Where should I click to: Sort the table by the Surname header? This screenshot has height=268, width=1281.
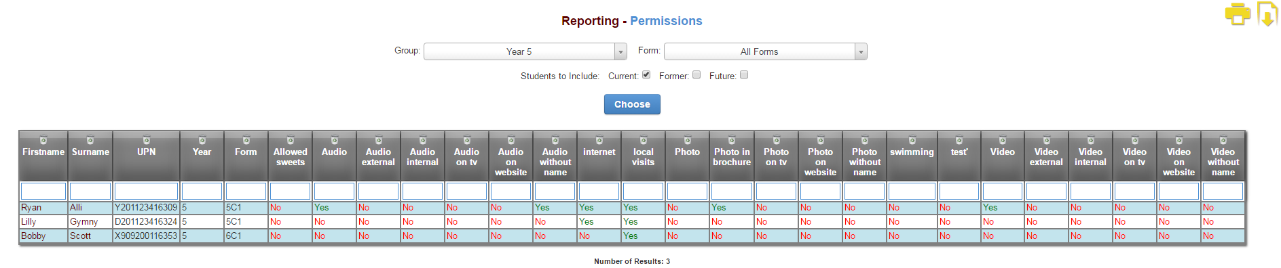pyautogui.click(x=90, y=152)
